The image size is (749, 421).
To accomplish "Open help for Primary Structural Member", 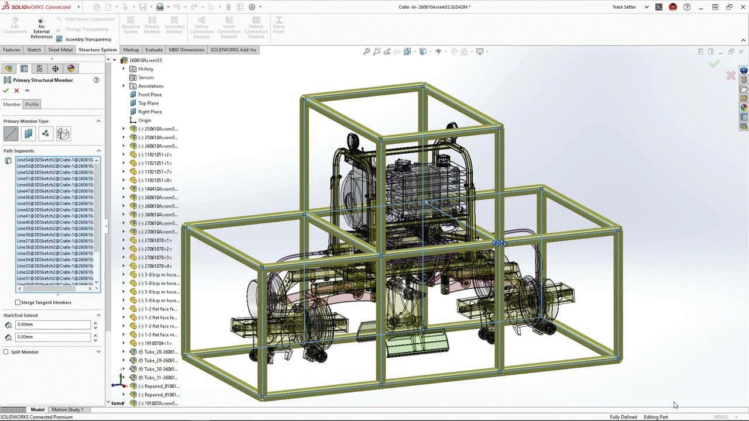I will 97,80.
